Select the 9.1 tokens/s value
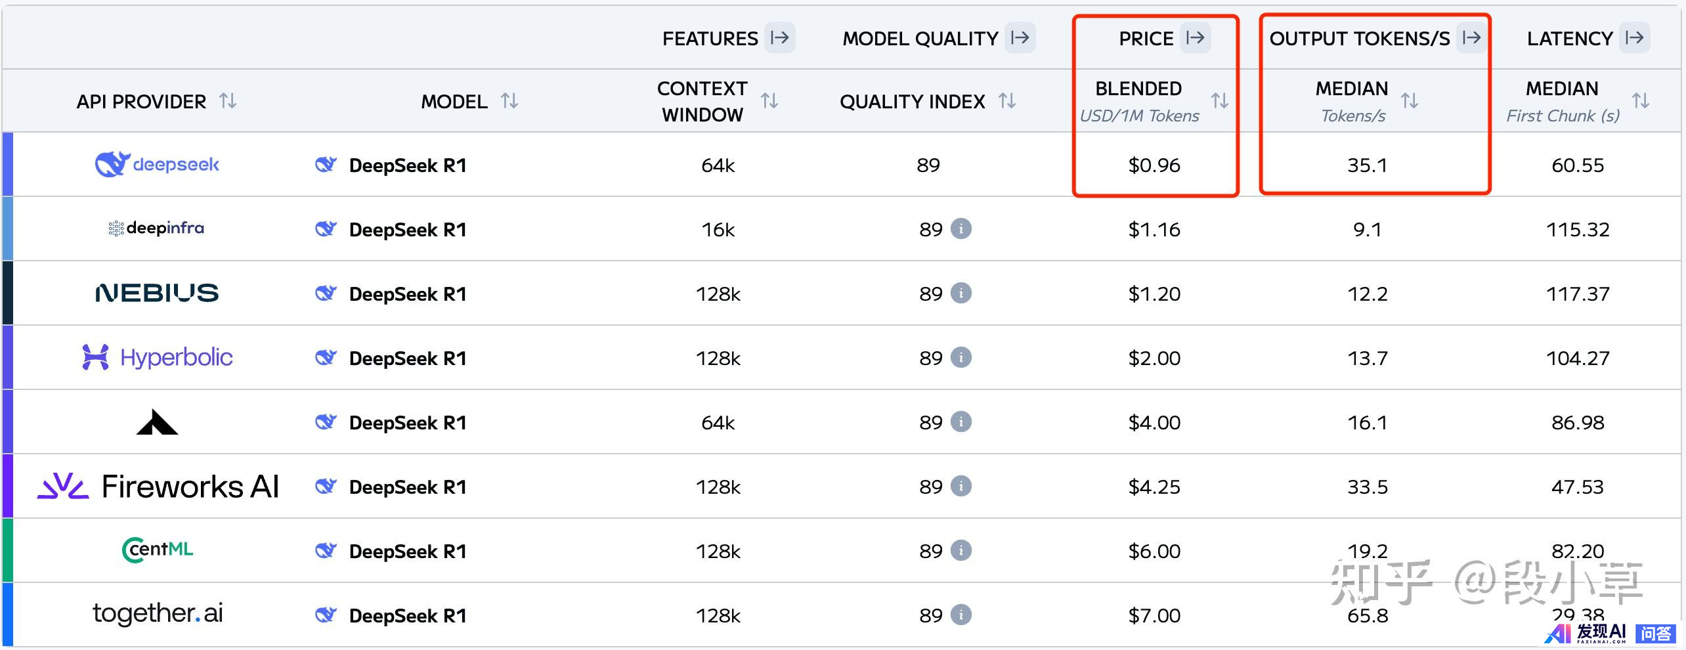 coord(1368,229)
